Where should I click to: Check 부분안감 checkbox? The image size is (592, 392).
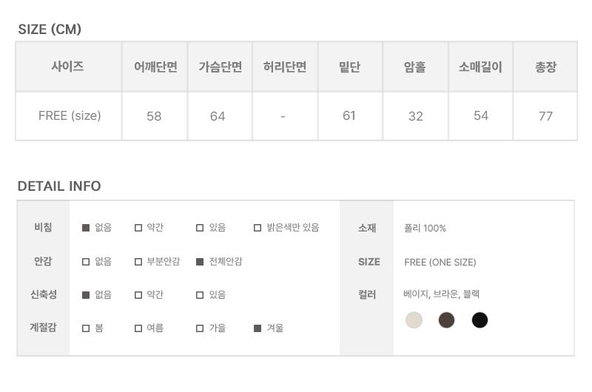click(x=138, y=262)
